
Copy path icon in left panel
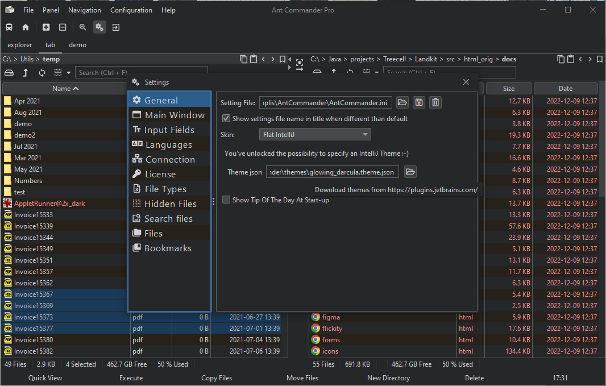[x=243, y=59]
